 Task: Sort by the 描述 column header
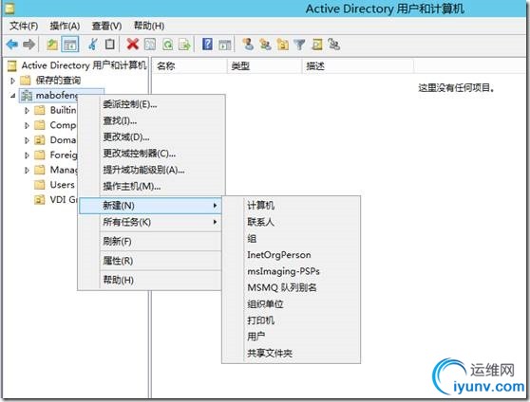tap(358, 65)
